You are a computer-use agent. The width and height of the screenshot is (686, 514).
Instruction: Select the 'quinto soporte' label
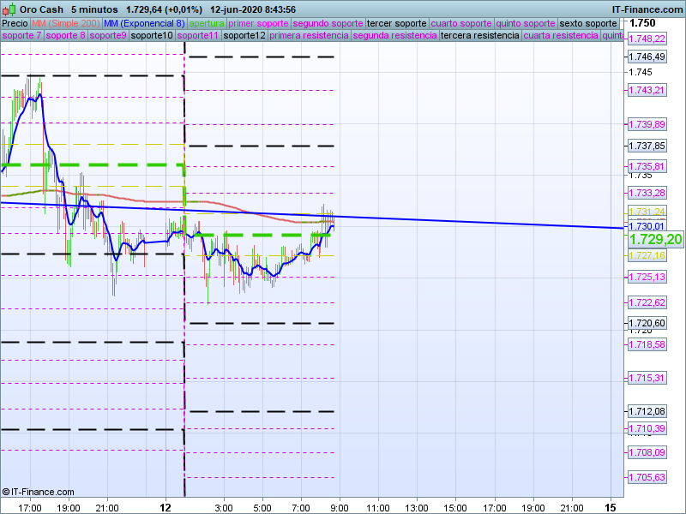525,23
